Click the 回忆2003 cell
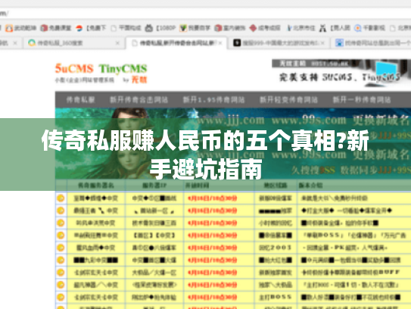 (276, 248)
